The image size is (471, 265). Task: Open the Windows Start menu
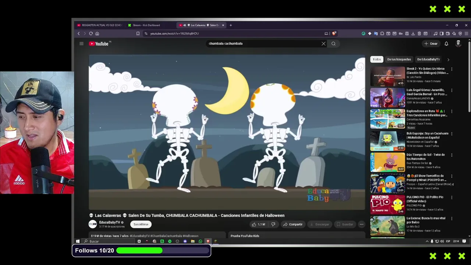point(78,241)
